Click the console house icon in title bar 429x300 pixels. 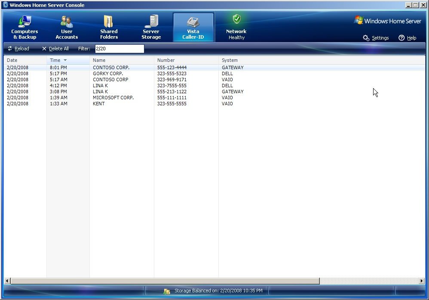(6, 5)
